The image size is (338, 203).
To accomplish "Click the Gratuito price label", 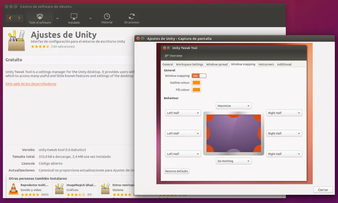I will click(14, 60).
